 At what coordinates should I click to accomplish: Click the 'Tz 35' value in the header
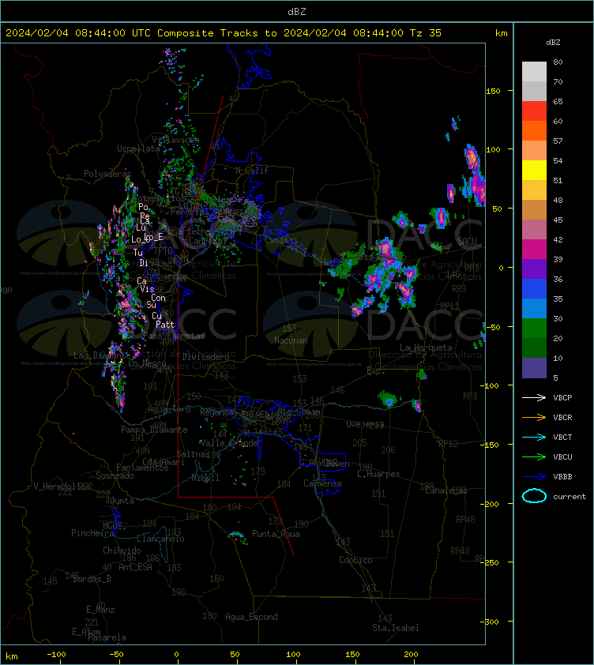(426, 33)
